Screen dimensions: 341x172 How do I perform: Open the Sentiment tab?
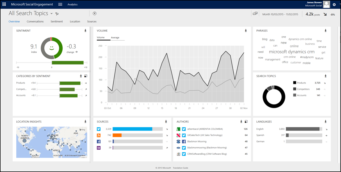[x=57, y=22]
